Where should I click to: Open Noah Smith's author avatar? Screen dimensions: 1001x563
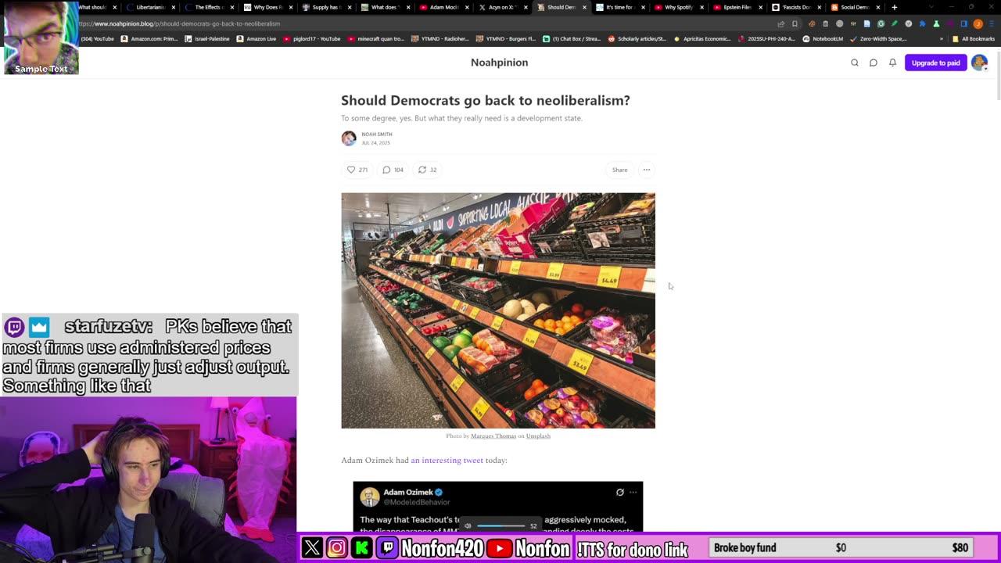click(x=349, y=138)
